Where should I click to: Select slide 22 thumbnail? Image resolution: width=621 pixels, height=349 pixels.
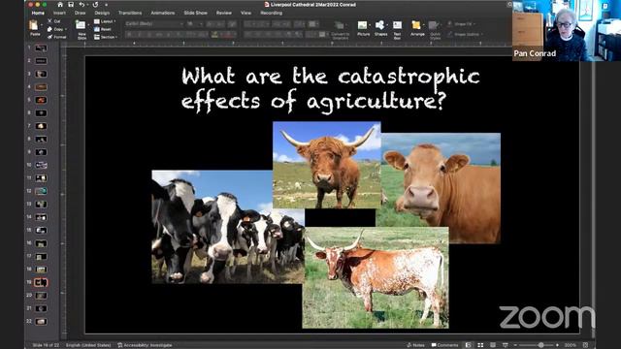[41, 321]
